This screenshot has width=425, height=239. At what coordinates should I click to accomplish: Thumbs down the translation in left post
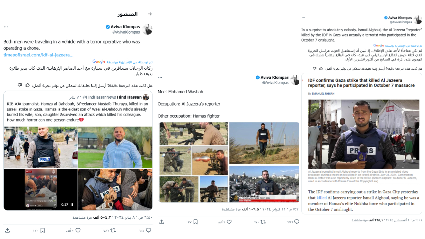pos(20,85)
